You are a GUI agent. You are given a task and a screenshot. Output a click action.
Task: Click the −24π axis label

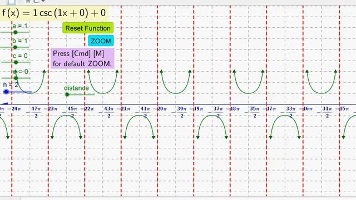tap(14, 109)
